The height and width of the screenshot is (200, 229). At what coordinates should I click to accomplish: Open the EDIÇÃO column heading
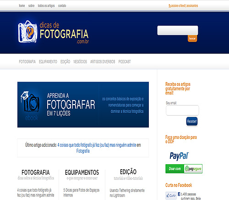128,172
